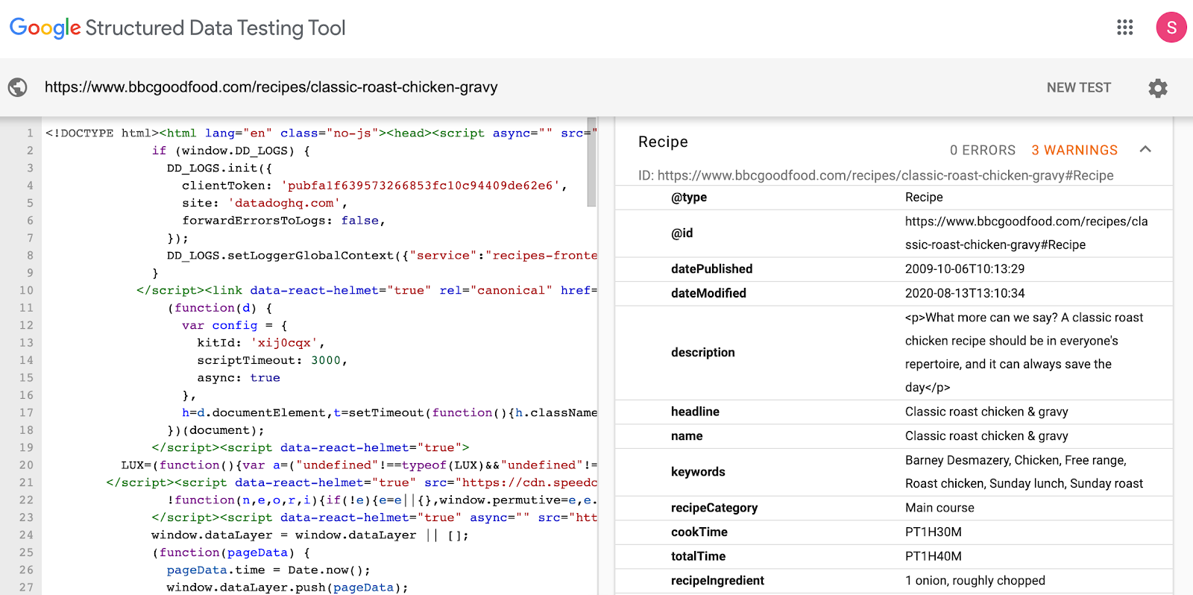Click the window.permutive code on line 22
1193x595 pixels.
point(382,500)
